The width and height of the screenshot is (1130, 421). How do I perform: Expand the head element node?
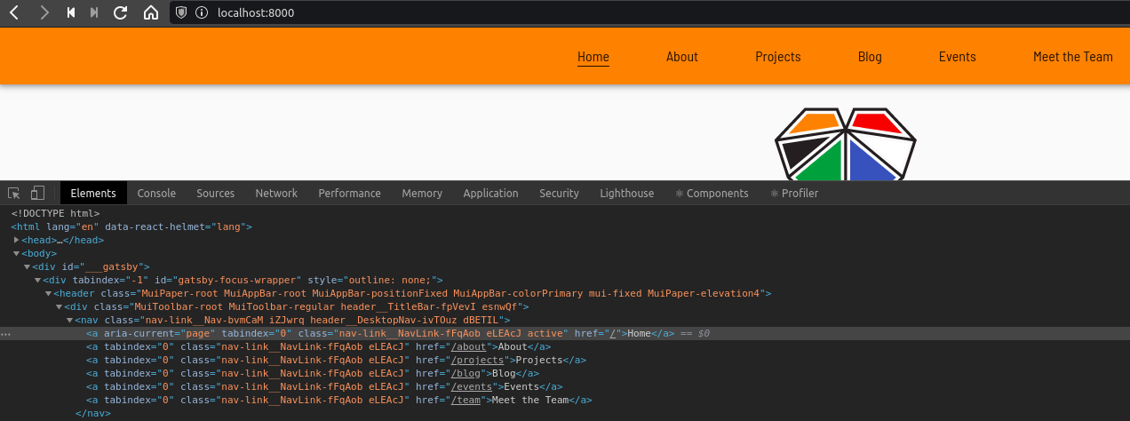point(16,240)
